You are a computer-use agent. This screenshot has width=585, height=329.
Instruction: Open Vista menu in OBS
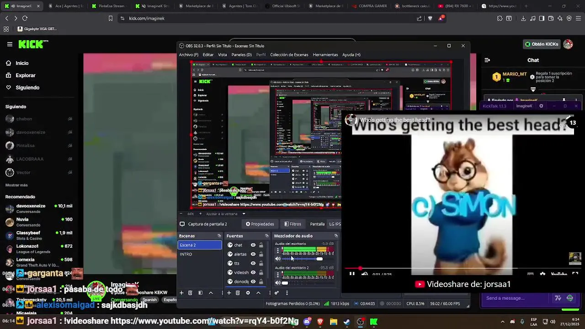point(223,54)
